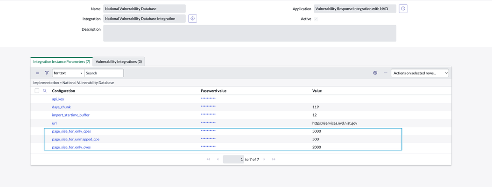This screenshot has width=492, height=187.
Task: Click the Application field
Action: click(355, 9)
